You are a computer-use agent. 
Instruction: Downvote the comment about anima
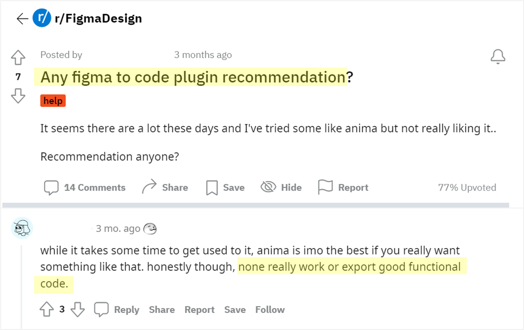tap(77, 310)
